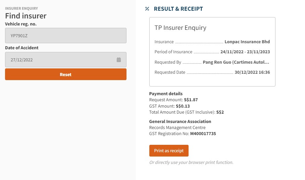Click the Print as receipt button
The image size is (305, 180).
pyautogui.click(x=169, y=151)
